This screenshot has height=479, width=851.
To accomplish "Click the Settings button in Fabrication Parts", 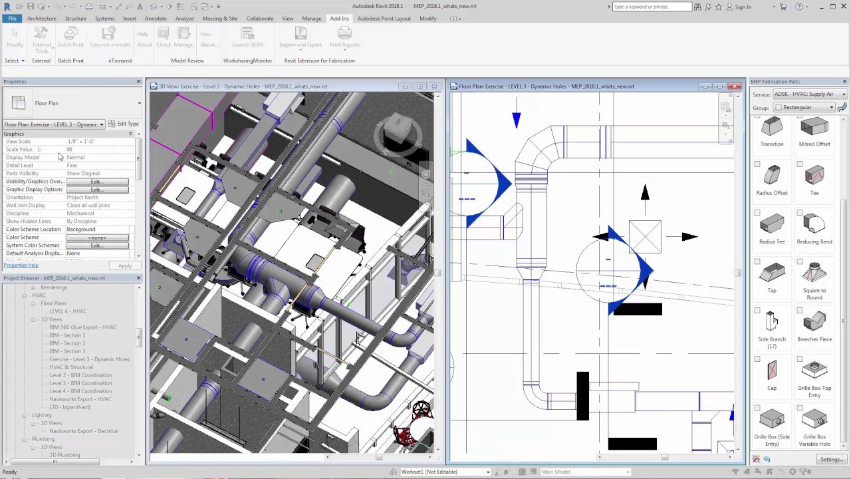I will click(831, 459).
